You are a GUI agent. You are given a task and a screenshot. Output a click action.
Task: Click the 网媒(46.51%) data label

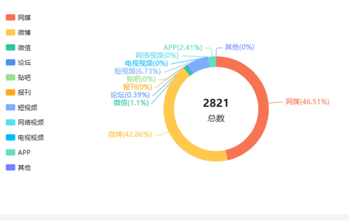click(307, 102)
